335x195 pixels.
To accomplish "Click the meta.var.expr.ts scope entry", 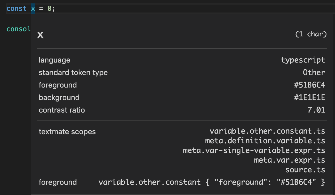I will tap(289, 160).
